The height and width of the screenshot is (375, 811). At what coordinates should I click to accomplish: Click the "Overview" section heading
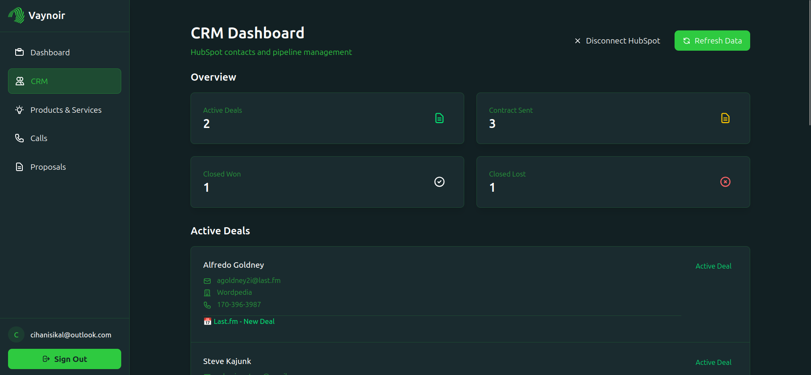(213, 77)
